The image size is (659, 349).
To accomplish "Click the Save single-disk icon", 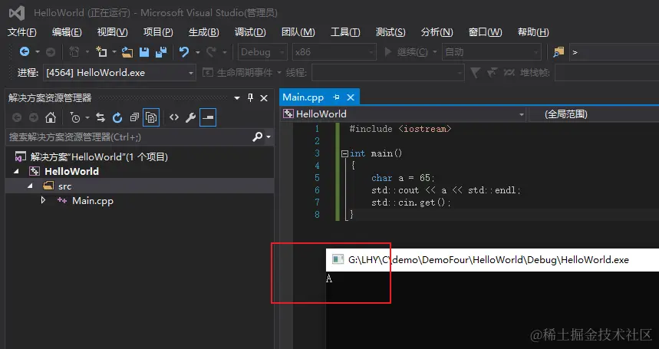I will pyautogui.click(x=144, y=51).
